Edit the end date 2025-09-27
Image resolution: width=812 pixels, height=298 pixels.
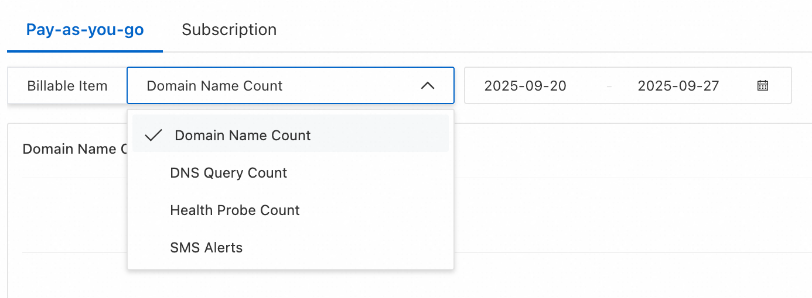pos(678,86)
